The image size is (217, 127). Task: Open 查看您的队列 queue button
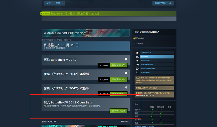pos(163,3)
